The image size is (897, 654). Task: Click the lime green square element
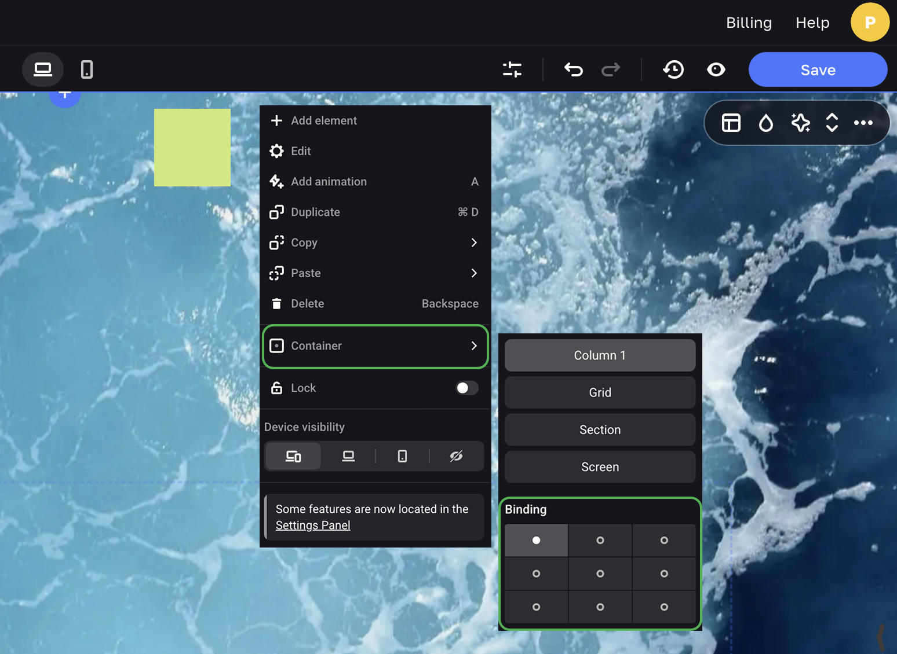(x=192, y=148)
